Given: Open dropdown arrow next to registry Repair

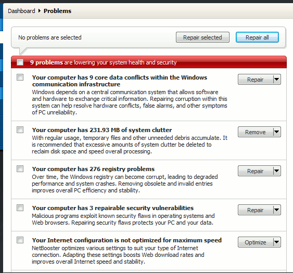Looking at the screenshot, I should pos(277,171).
